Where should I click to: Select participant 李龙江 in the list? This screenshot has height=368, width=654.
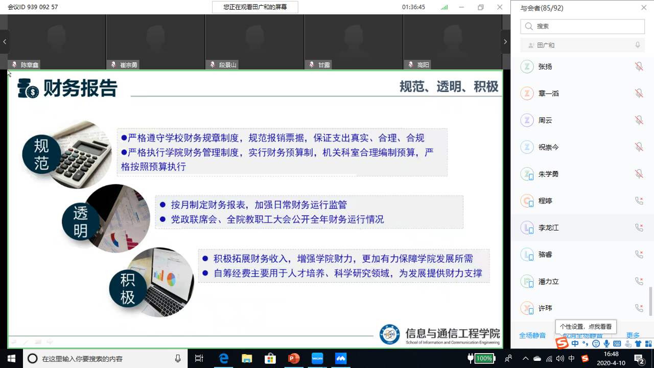(548, 228)
